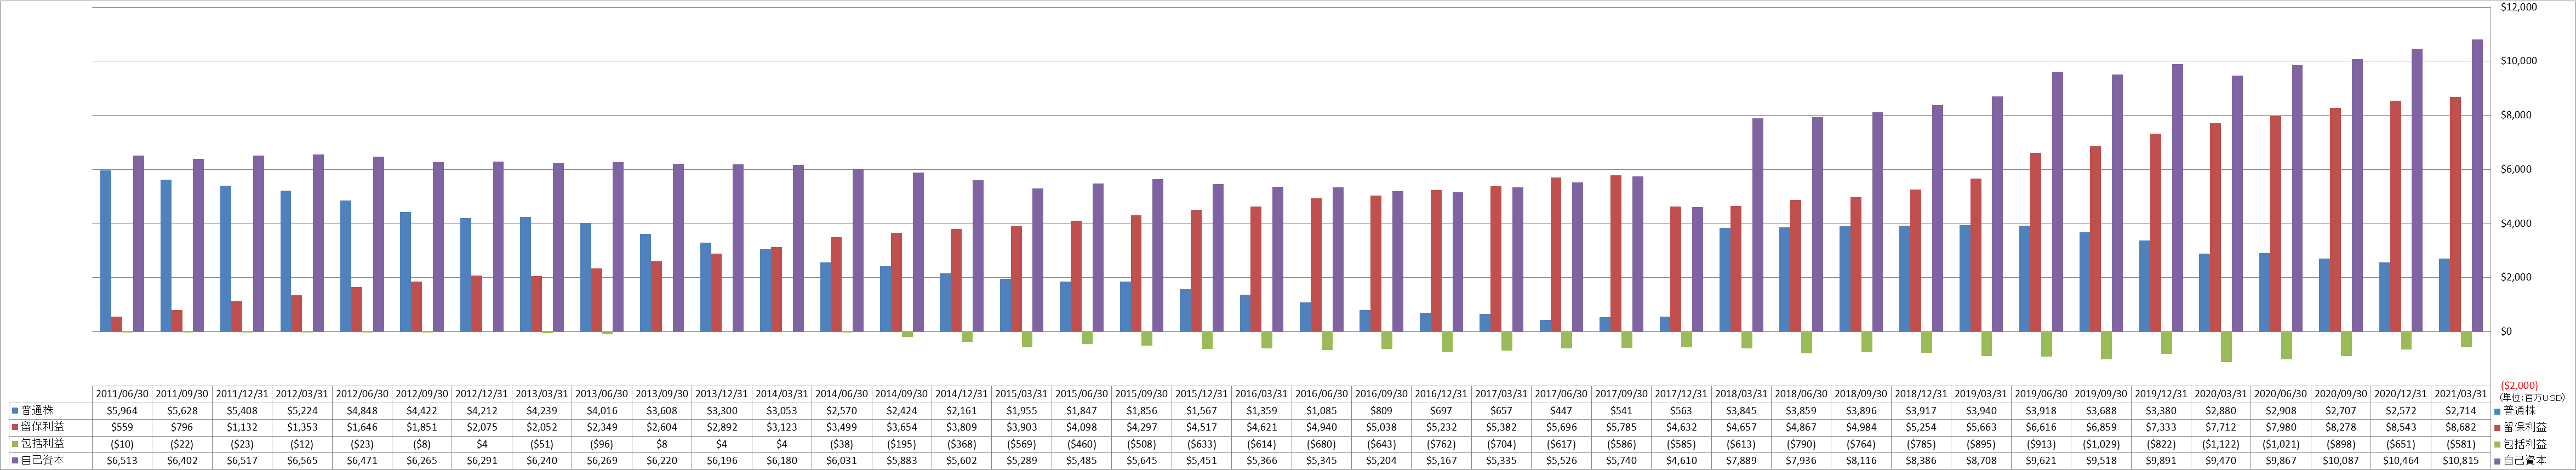
Task: Click the $12,000 axis label
Action: click(2519, 7)
